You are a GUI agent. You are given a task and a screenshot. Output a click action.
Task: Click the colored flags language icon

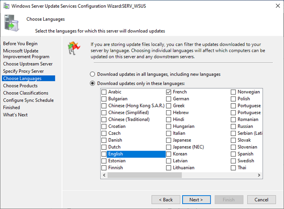[74, 48]
